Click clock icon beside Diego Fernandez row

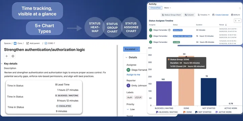[x=169, y=30]
